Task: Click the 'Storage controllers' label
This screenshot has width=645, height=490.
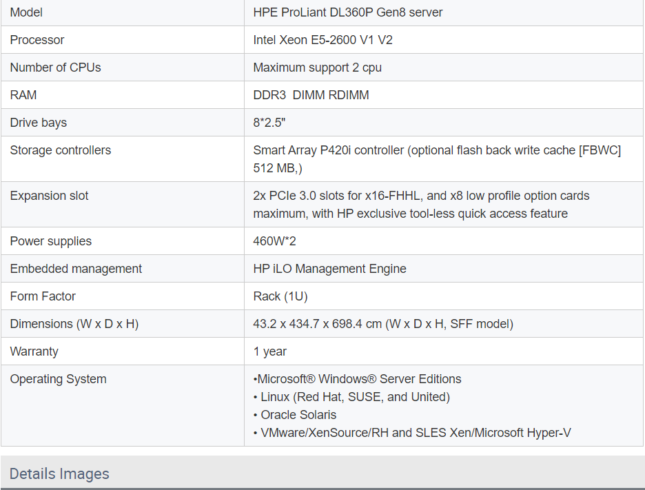Action: [x=61, y=150]
